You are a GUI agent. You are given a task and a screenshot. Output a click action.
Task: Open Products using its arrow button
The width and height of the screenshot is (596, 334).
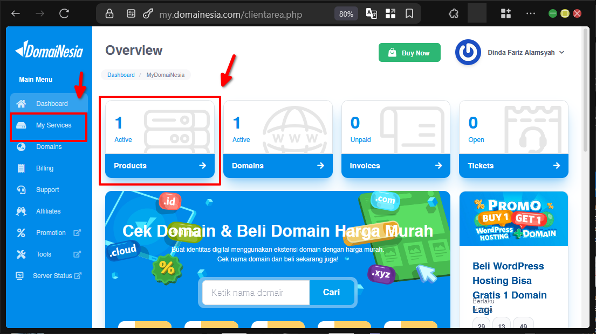coord(202,166)
